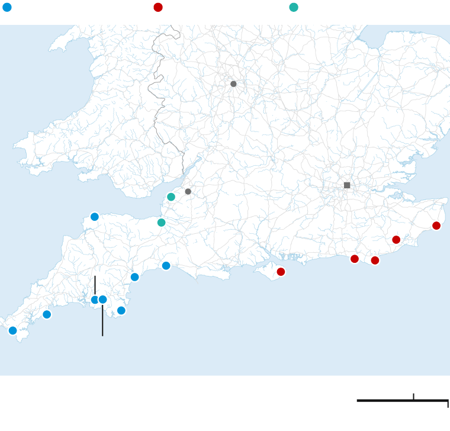Click the blue marker on north Devon coast
The width and height of the screenshot is (450, 431).
click(95, 217)
